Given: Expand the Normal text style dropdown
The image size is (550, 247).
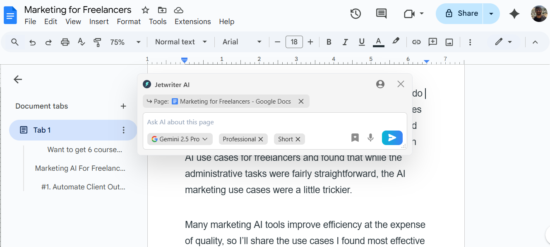Looking at the screenshot, I should [181, 42].
